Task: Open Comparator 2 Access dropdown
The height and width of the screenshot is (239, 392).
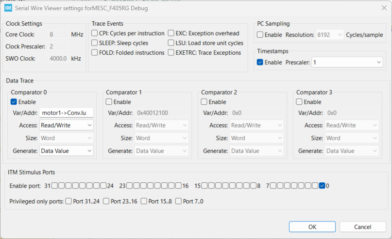Action: click(x=257, y=125)
